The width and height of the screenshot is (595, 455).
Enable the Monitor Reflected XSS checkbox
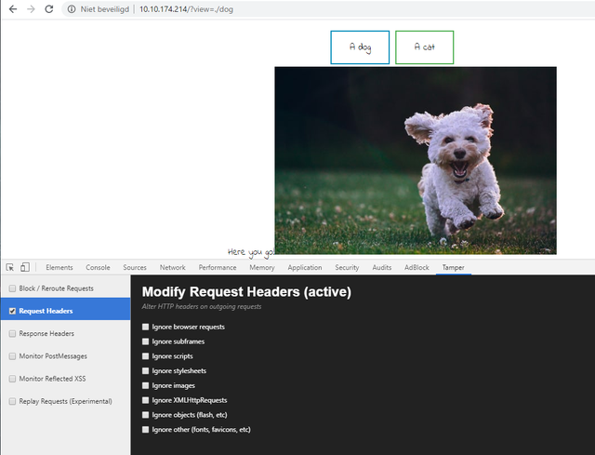pos(12,379)
